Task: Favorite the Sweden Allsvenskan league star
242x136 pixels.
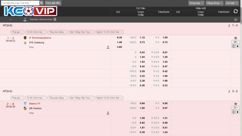Action: (x=236, y=19)
